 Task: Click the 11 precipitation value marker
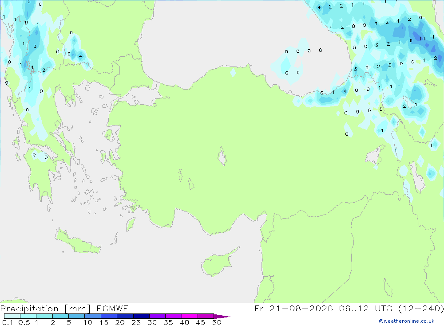pos(422,39)
